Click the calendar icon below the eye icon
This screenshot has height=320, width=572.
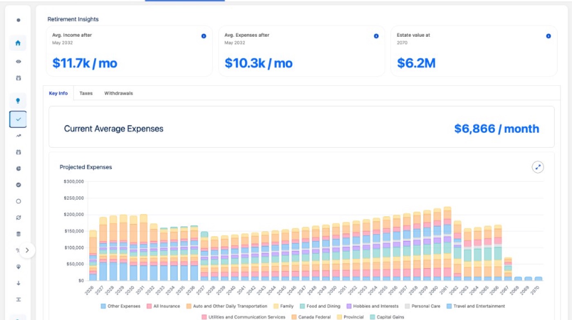tap(18, 78)
